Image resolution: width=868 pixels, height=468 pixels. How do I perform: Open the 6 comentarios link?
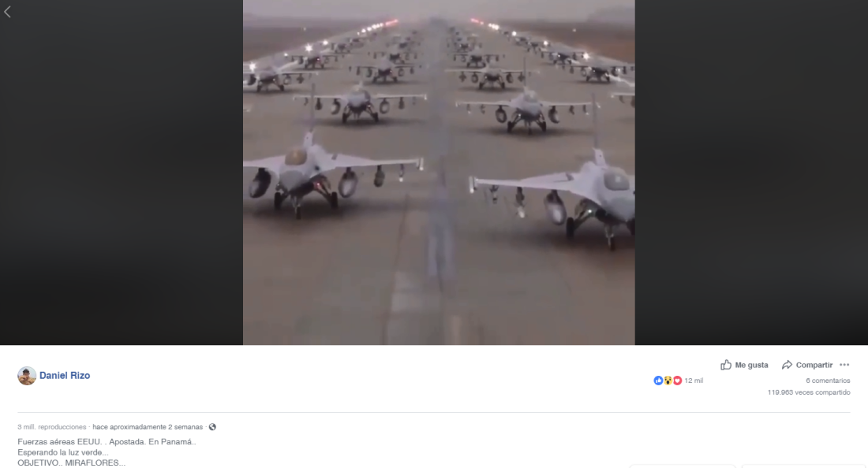(828, 380)
